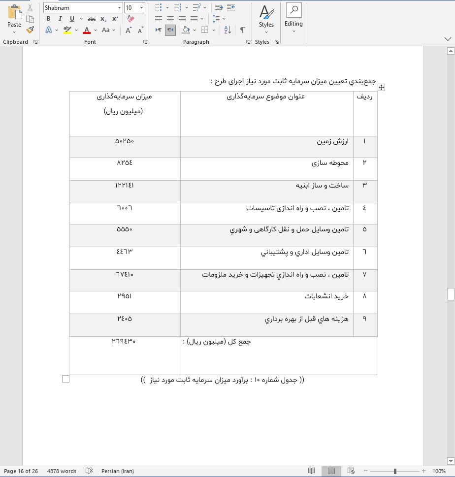Apply superscript formatting
Image resolution: width=455 pixels, height=477 pixels.
click(x=115, y=19)
